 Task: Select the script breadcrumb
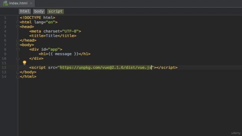pos(56,11)
